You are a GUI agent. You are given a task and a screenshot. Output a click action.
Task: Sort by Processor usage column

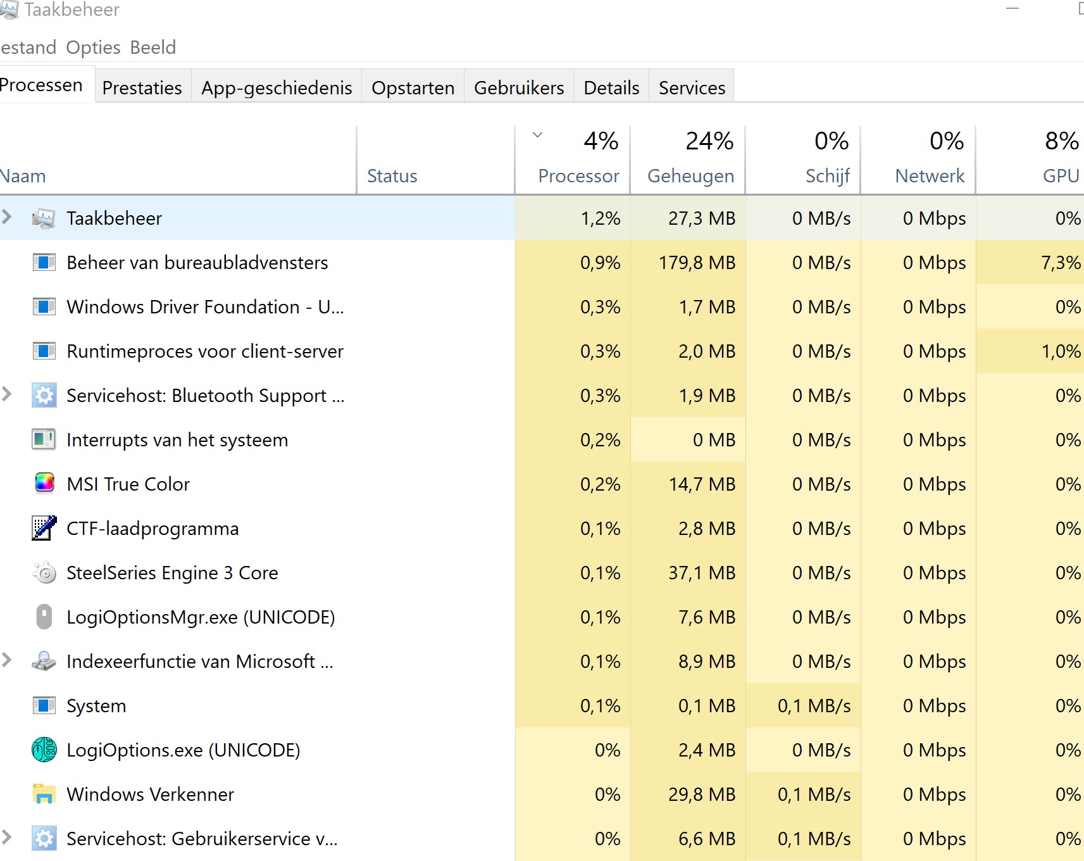coord(573,160)
